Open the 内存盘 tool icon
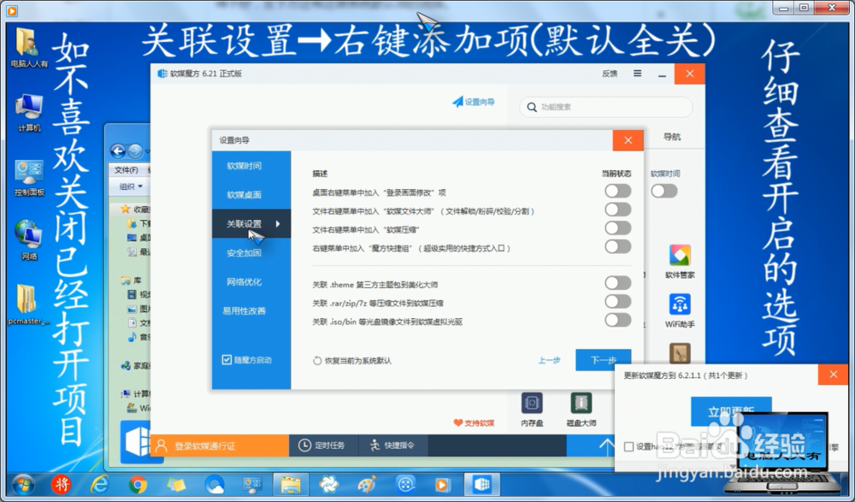Image resolution: width=855 pixels, height=502 pixels. coord(532,410)
